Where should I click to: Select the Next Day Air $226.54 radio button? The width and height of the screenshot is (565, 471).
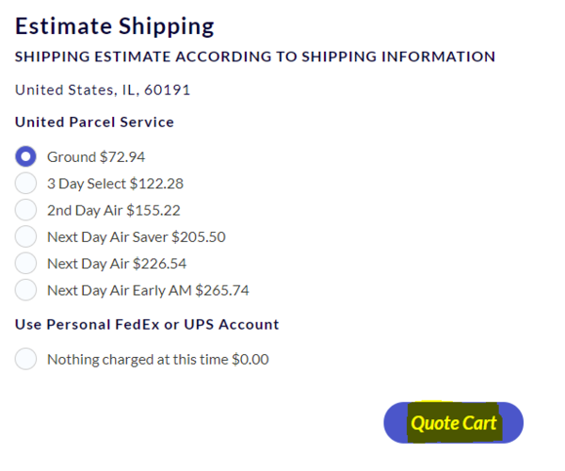26,263
